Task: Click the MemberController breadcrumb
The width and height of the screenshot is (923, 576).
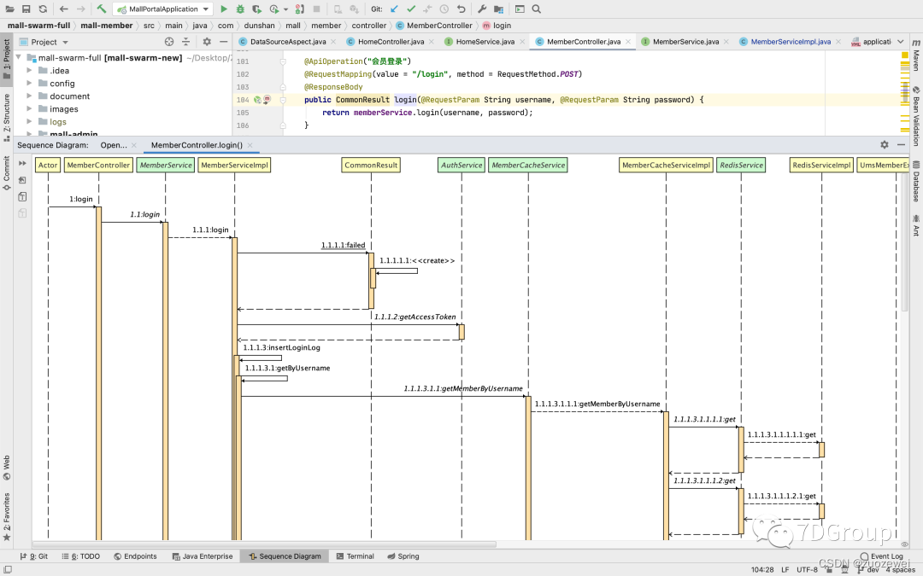Action: coord(434,26)
